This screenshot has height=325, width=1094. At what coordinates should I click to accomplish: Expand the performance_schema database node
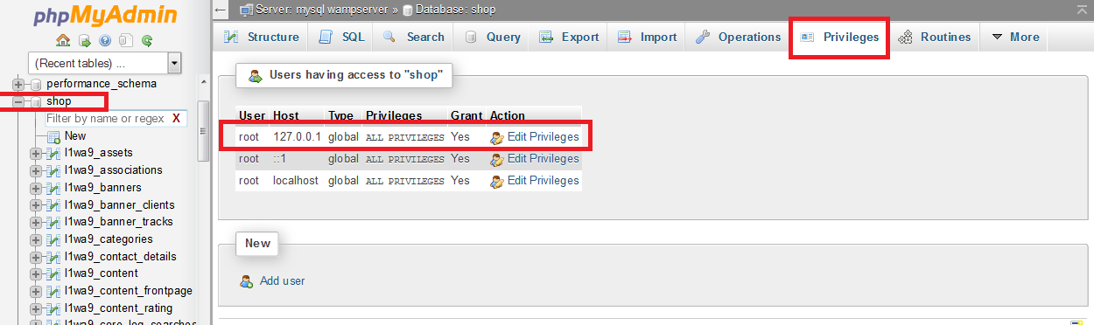pyautogui.click(x=18, y=84)
